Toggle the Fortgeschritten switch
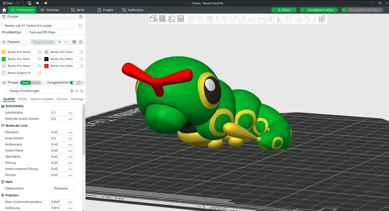 click(72, 83)
